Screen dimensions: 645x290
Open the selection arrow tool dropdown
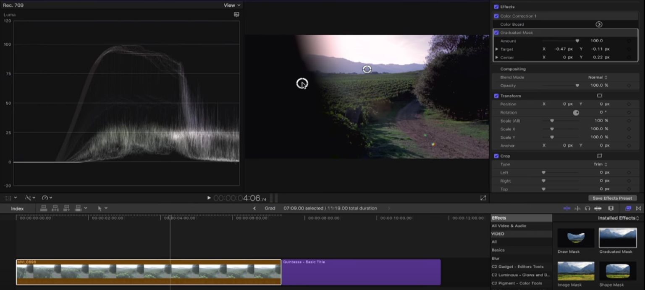click(x=102, y=208)
